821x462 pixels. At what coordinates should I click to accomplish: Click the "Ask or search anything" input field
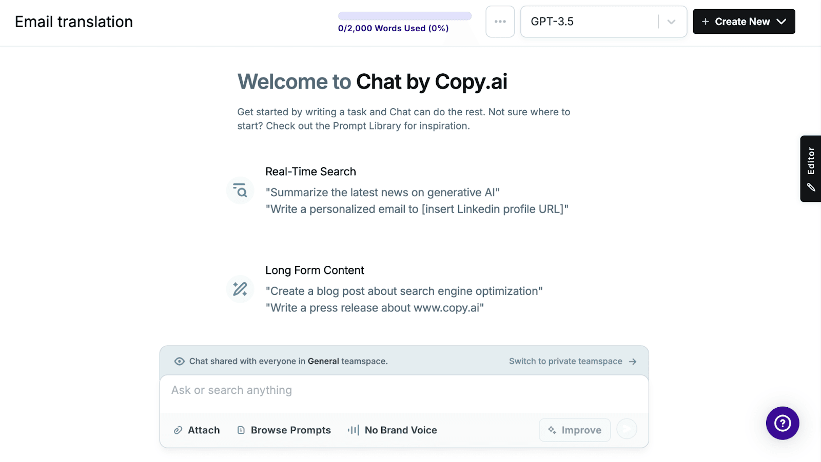point(403,391)
